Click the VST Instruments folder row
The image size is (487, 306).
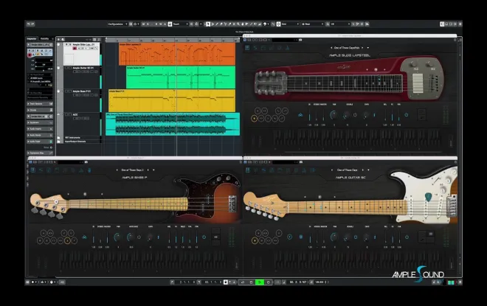point(82,137)
